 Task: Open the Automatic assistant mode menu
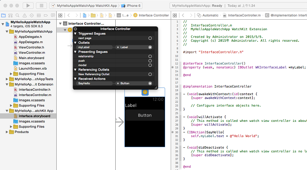[208, 15]
